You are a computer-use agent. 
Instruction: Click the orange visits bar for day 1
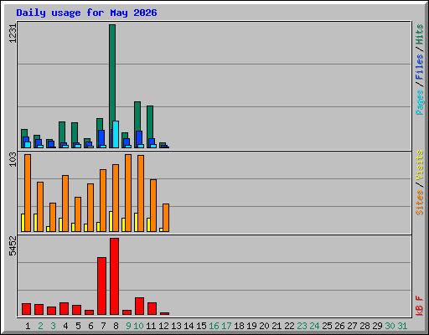click(x=28, y=193)
